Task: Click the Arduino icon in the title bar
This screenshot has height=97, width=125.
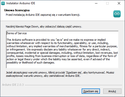Action: click(x=3, y=3)
